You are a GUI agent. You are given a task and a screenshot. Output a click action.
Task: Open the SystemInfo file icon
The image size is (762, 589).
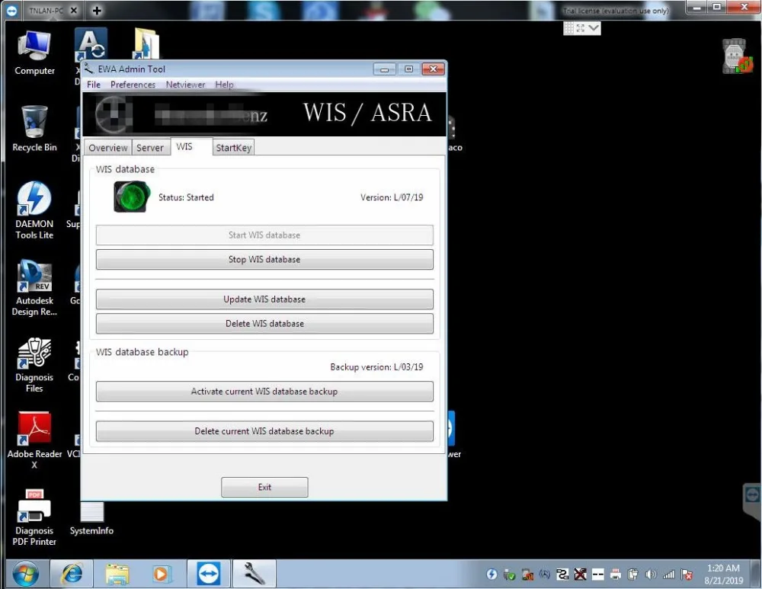pyautogui.click(x=91, y=519)
